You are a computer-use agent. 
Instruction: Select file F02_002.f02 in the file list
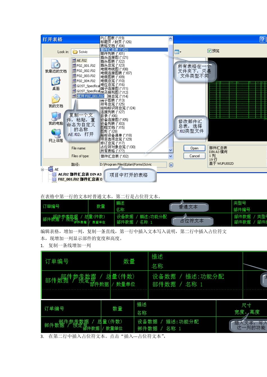click(84, 71)
